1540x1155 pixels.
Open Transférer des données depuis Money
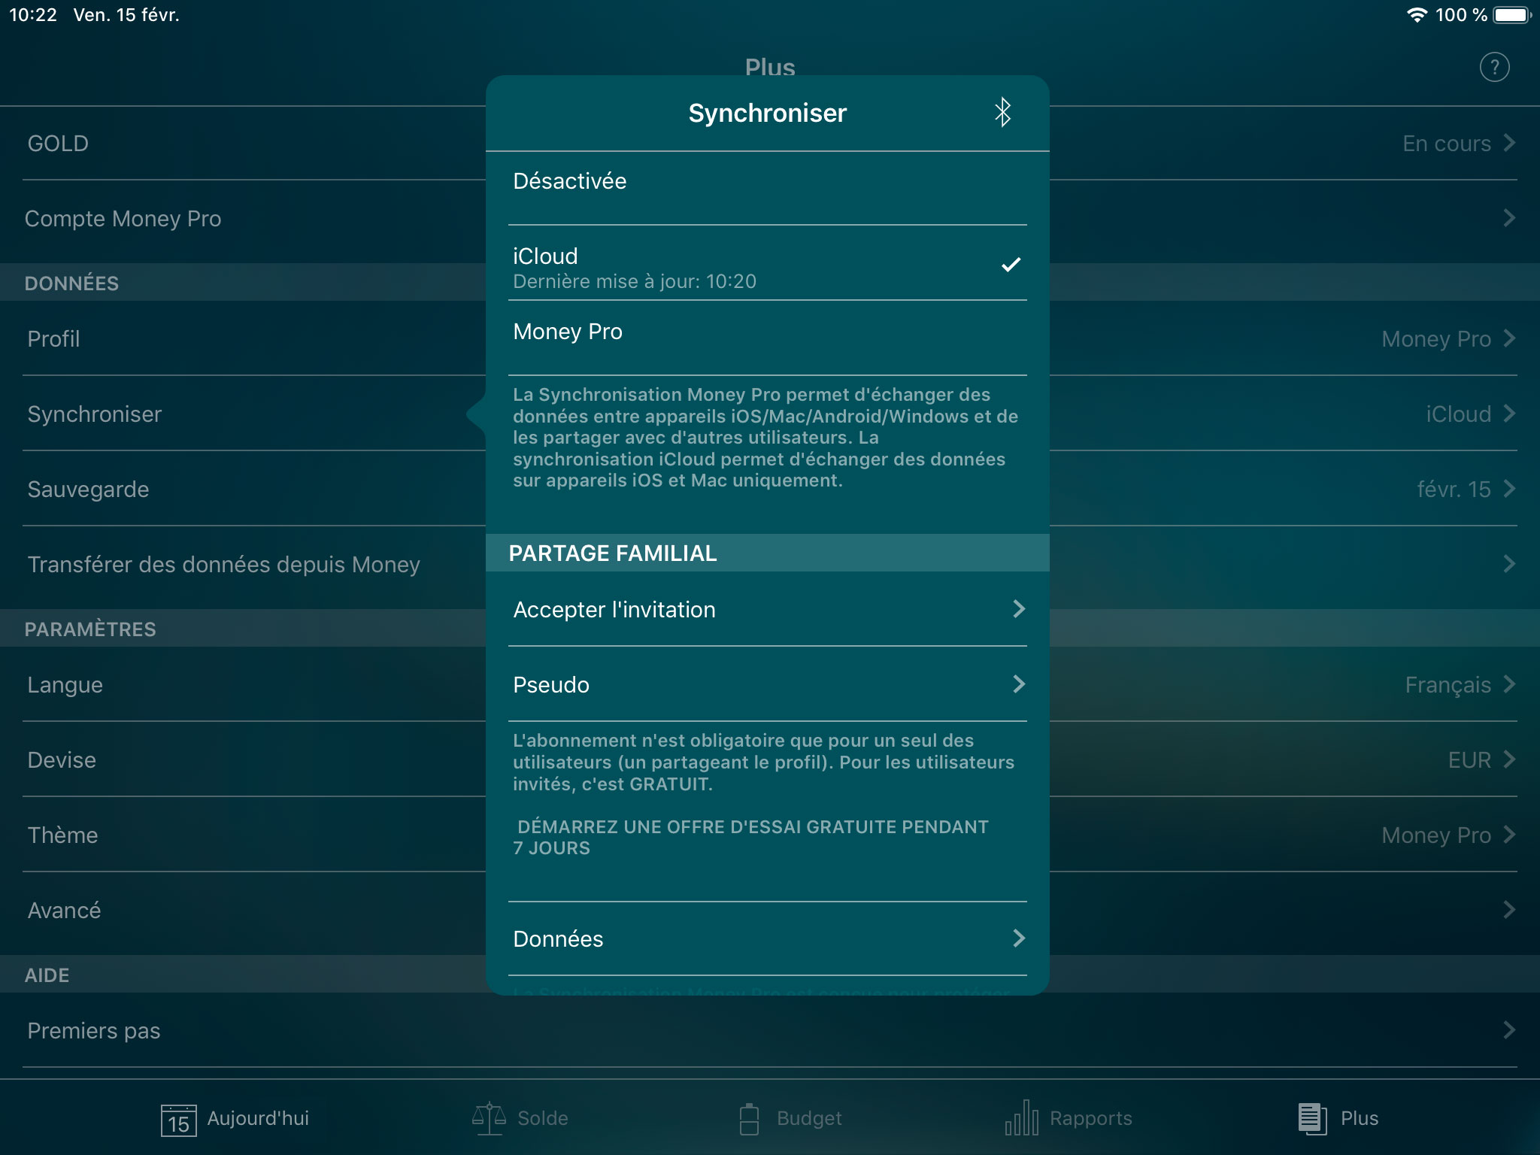pyautogui.click(x=222, y=562)
